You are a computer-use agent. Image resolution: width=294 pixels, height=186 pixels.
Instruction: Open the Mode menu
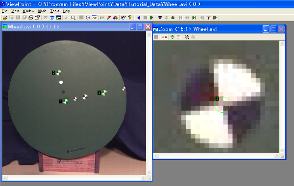[42, 11]
